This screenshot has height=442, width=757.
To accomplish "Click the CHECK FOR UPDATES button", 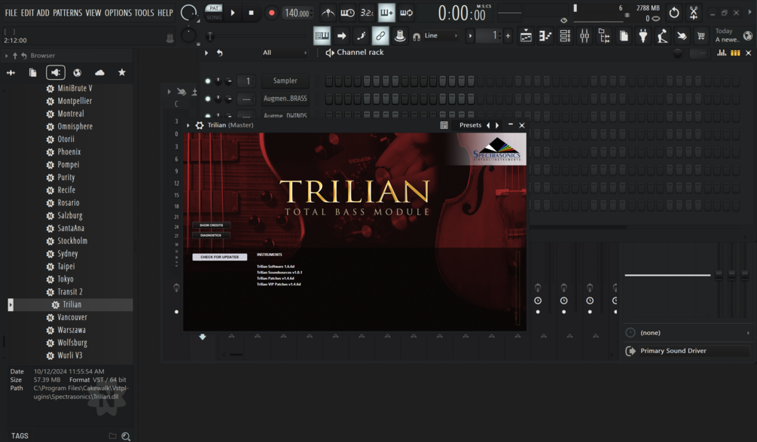I will pyautogui.click(x=220, y=258).
